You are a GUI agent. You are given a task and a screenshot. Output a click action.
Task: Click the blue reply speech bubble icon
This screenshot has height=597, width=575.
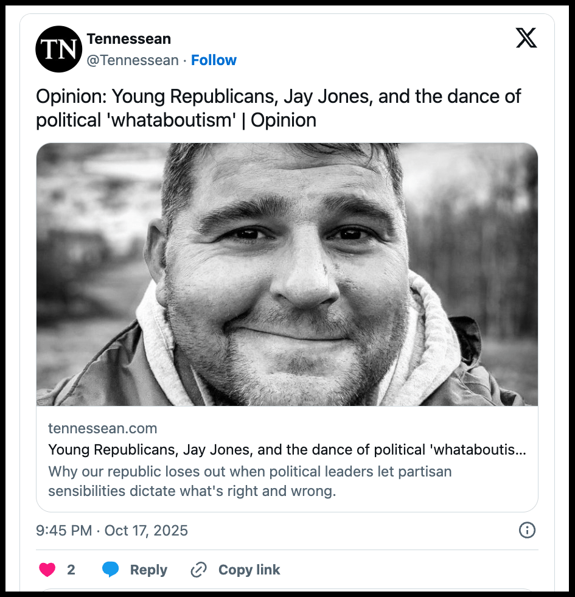[x=111, y=570]
